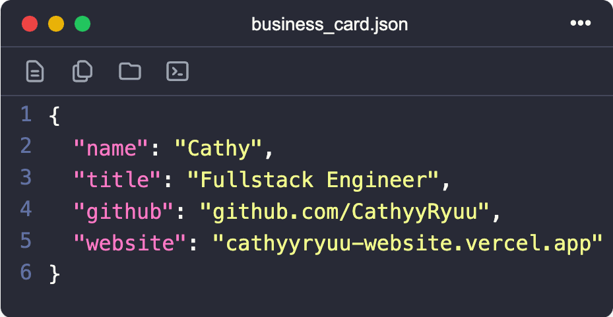Click the closing curly brace on line 6
Screen dimensions: 613x317
point(55,274)
